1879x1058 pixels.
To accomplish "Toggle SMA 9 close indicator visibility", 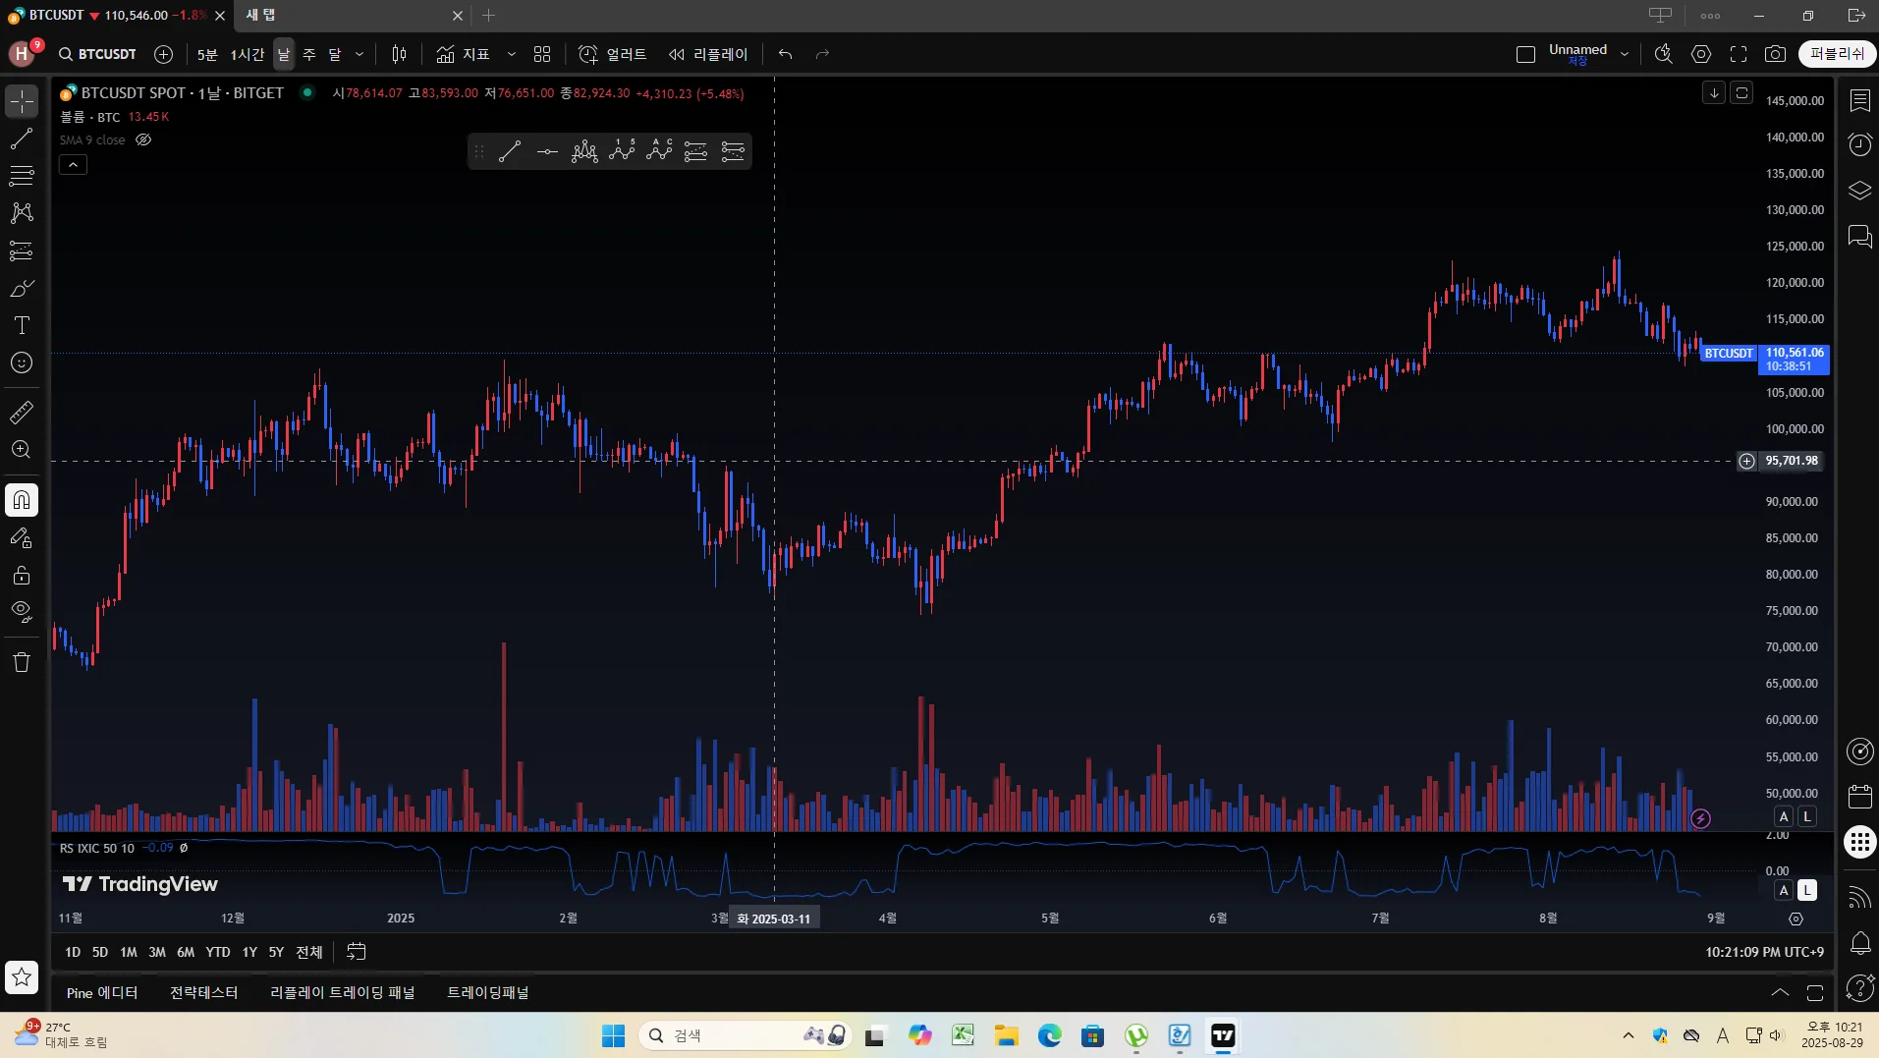I will [143, 139].
